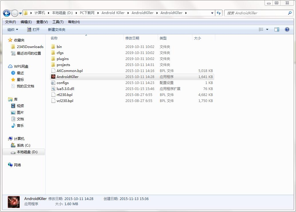Image resolution: width=296 pixels, height=212 pixels.
Task: Select the configs settings file icon
Action: tap(53, 83)
